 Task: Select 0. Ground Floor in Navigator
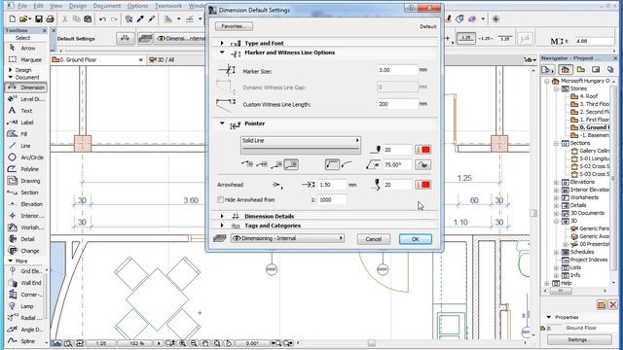590,127
